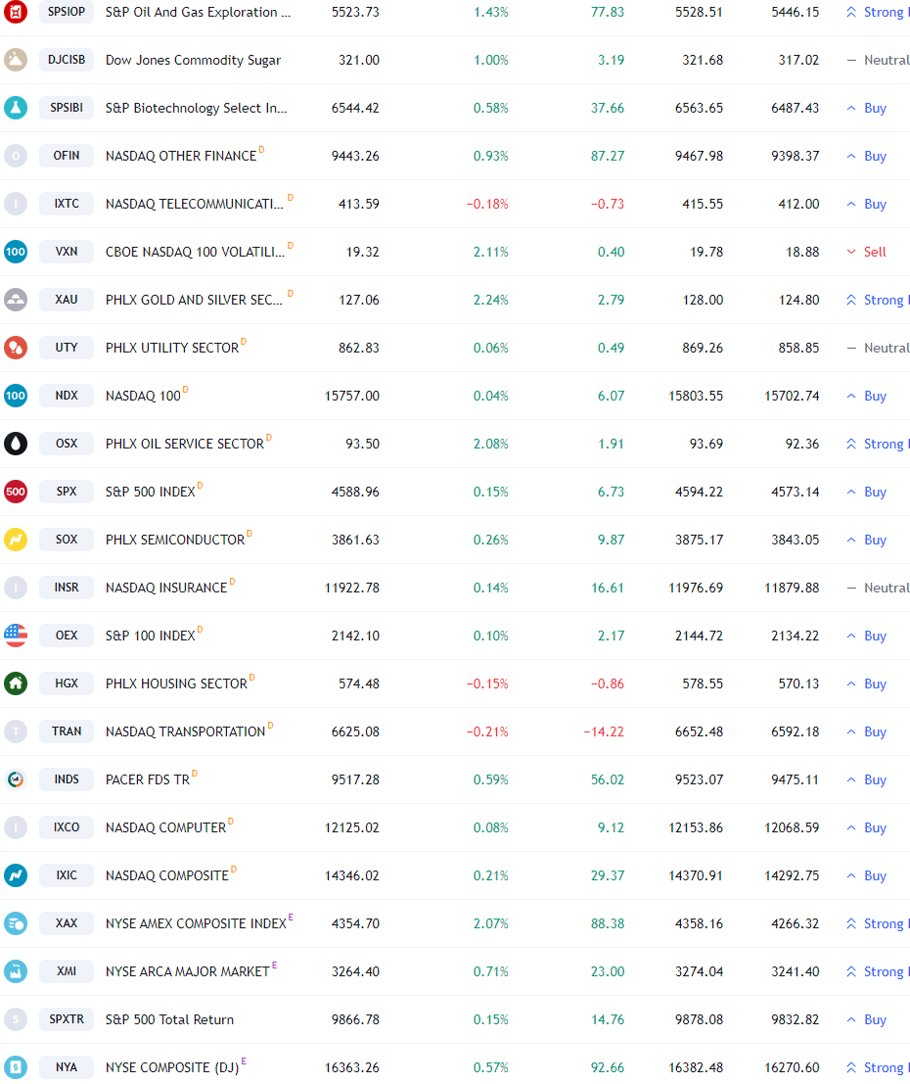Screen dimensions: 910x1084
Task: Click the OSX oil drop logo
Action: (16, 444)
